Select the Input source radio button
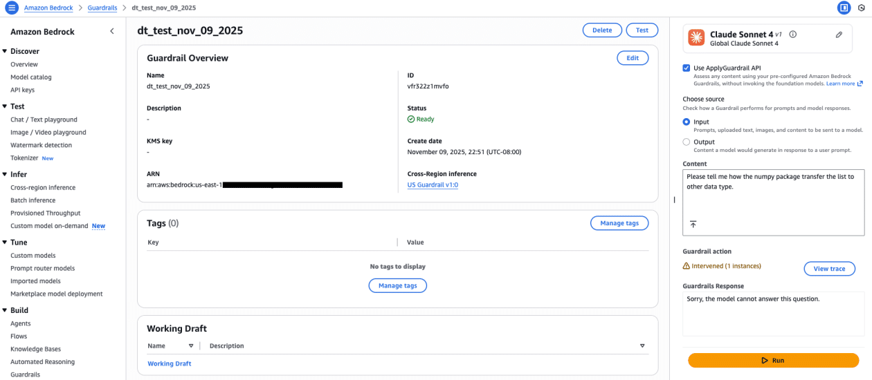Viewport: 872px width, 380px height. click(687, 122)
